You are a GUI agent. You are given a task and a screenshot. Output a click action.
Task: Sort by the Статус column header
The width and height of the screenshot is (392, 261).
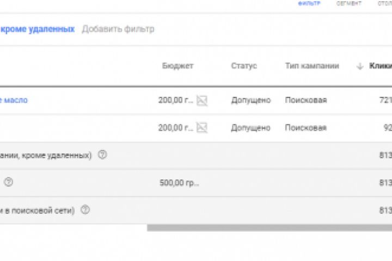click(244, 66)
